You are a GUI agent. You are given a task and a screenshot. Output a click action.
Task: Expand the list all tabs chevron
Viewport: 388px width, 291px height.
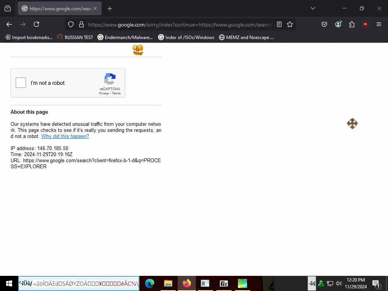click(313, 8)
